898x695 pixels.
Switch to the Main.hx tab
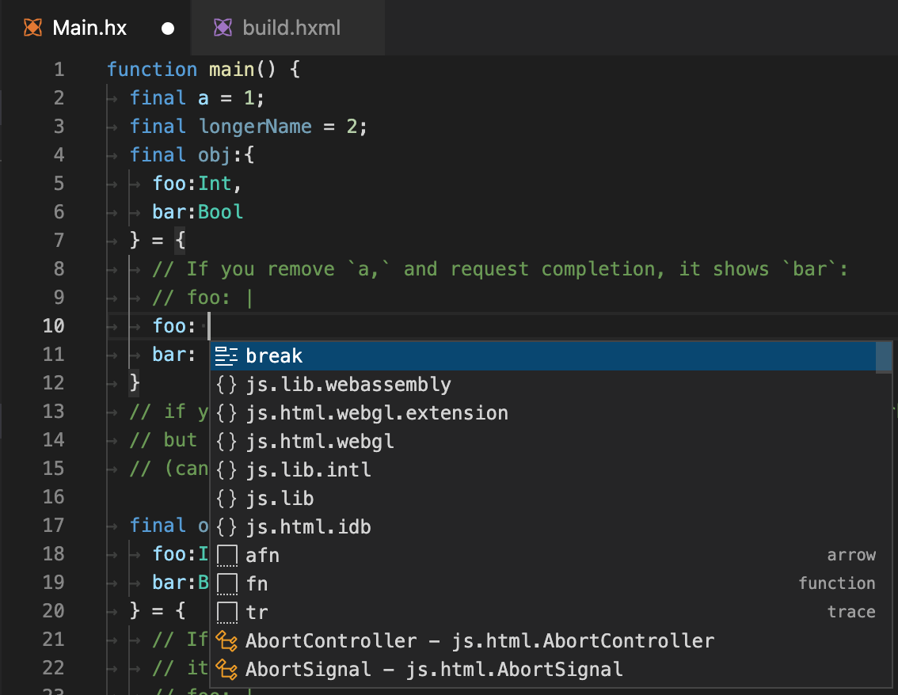pyautogui.click(x=87, y=27)
